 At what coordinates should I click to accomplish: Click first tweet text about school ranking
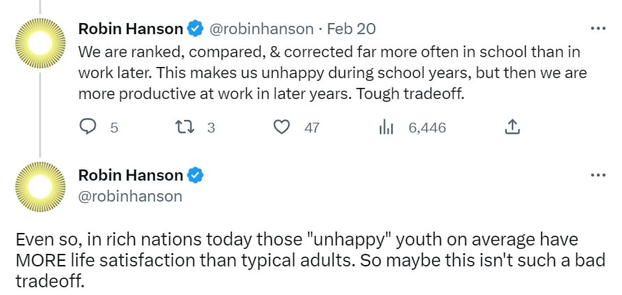[x=333, y=73]
